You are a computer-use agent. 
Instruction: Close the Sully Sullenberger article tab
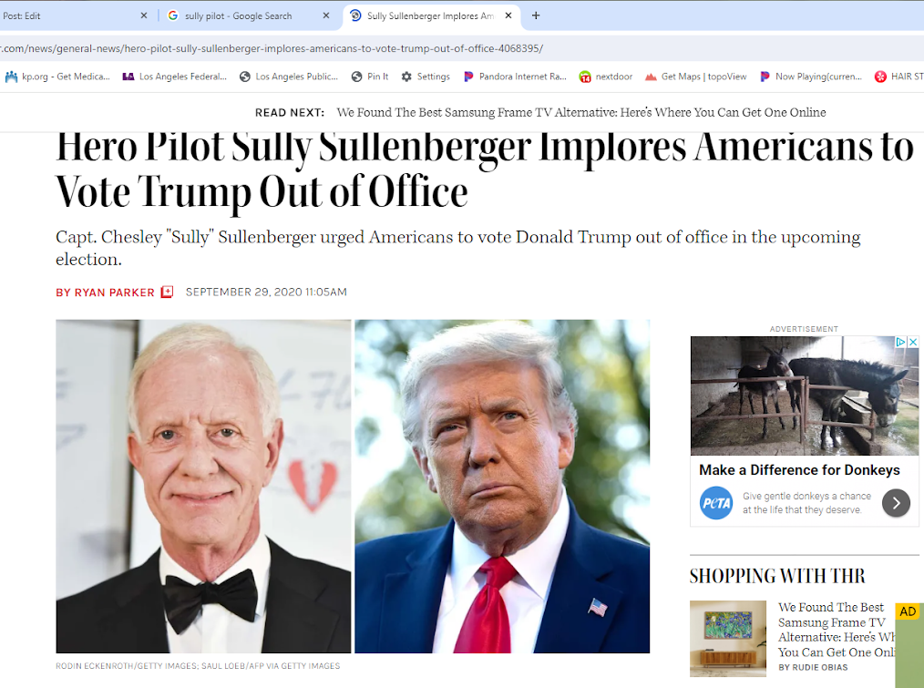click(x=508, y=15)
